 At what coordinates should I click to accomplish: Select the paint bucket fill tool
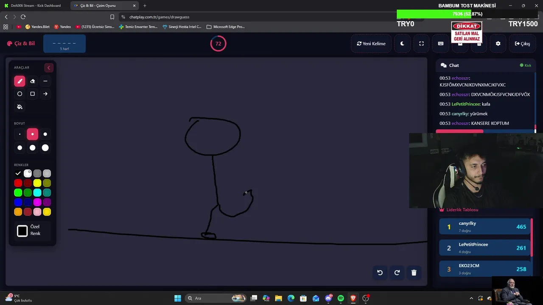click(x=20, y=107)
